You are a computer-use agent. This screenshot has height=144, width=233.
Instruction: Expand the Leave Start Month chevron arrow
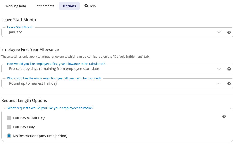coord(219,32)
